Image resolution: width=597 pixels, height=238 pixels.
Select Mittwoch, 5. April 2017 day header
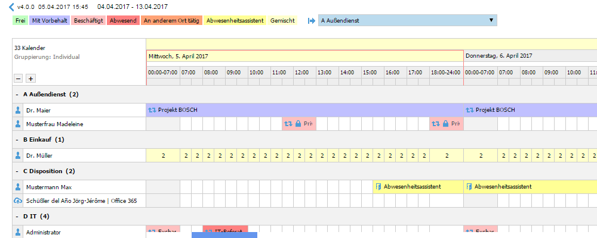pyautogui.click(x=304, y=55)
